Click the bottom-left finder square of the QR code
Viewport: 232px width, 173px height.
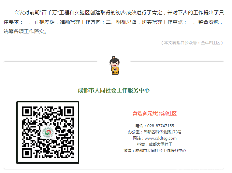pos(27,153)
